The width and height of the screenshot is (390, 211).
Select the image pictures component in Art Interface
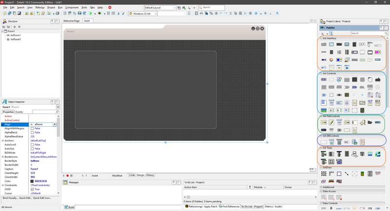[x=347, y=60]
